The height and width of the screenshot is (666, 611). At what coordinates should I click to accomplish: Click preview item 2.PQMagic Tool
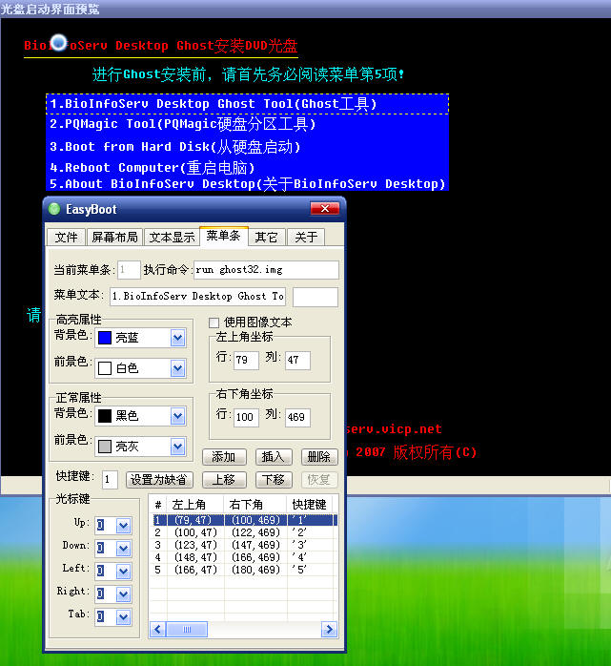click(x=248, y=124)
